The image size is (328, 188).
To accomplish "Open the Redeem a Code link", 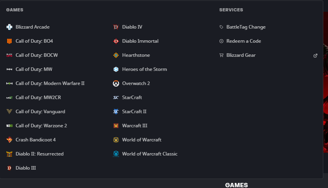I will pos(243,41).
